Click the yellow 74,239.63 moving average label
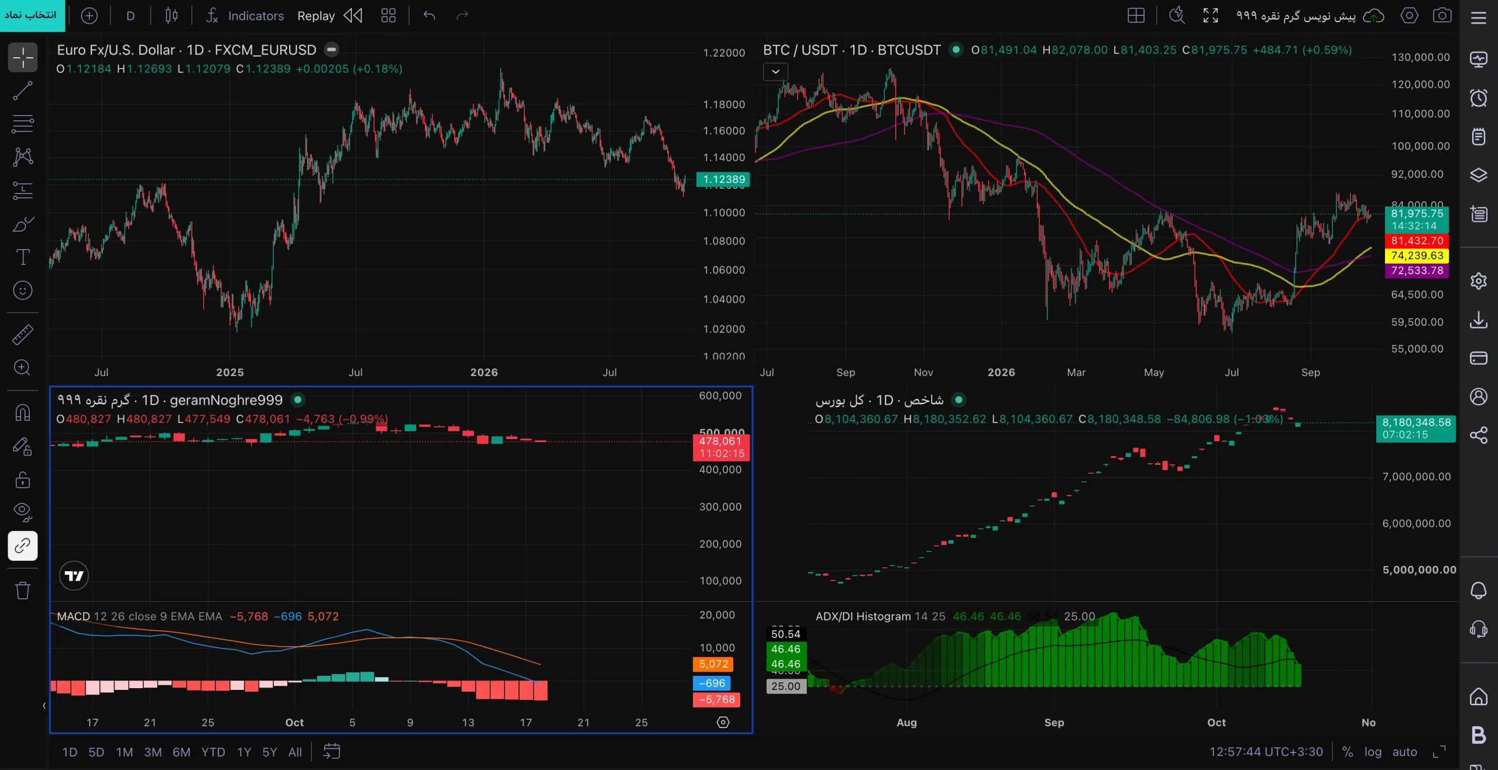 (1417, 255)
